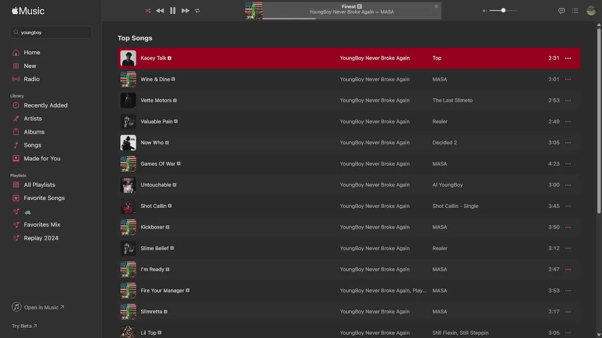Play Kacey Talk via its album artwork

coord(128,58)
